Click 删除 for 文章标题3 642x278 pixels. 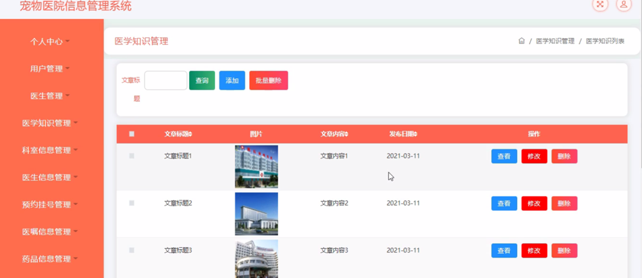(x=564, y=250)
